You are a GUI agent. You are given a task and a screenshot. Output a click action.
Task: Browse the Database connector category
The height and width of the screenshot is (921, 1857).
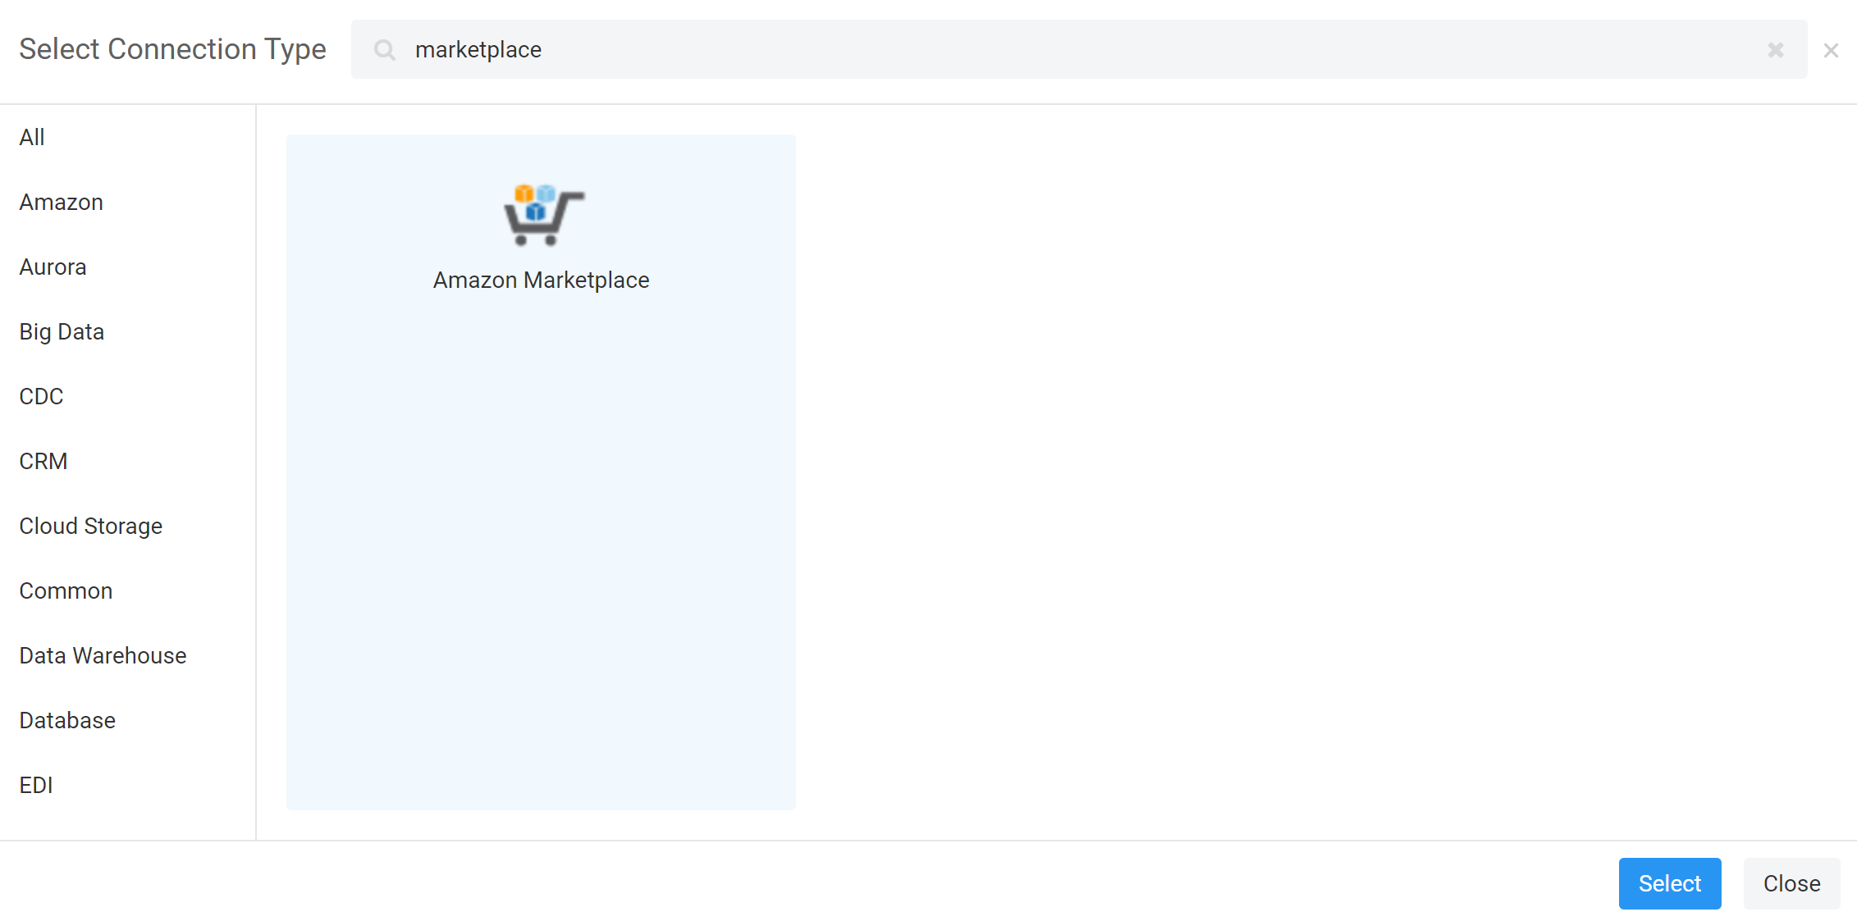click(66, 720)
